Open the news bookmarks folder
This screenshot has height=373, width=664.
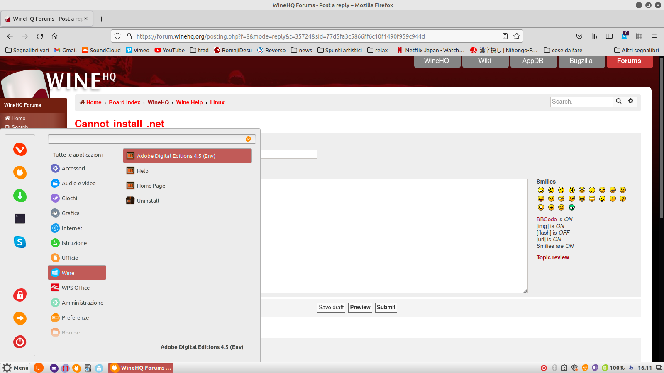(x=301, y=50)
